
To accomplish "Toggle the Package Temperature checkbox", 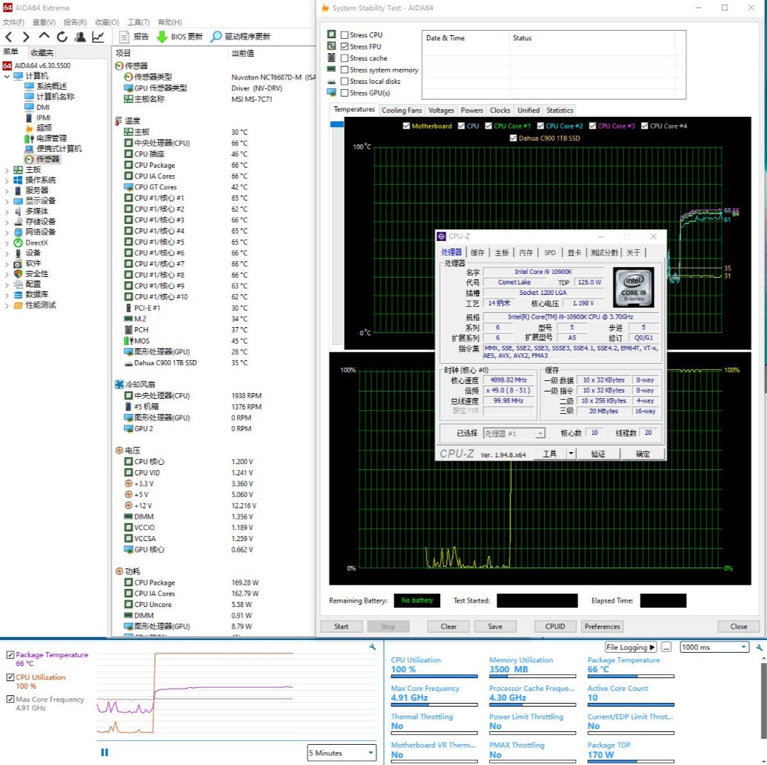I will click(10, 655).
